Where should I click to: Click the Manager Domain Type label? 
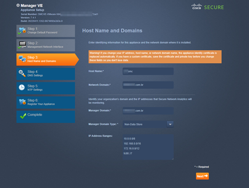[103, 124]
